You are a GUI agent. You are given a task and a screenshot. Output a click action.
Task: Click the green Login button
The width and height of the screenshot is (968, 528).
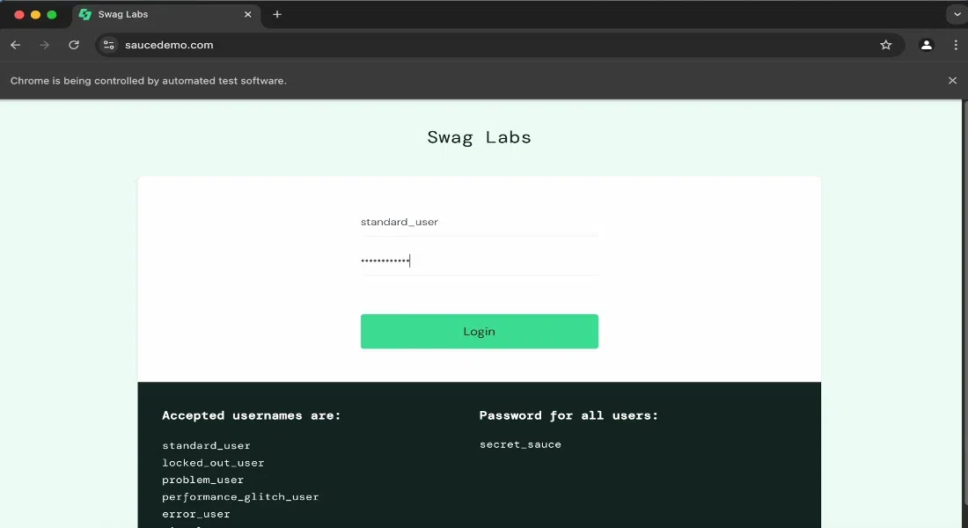click(479, 332)
